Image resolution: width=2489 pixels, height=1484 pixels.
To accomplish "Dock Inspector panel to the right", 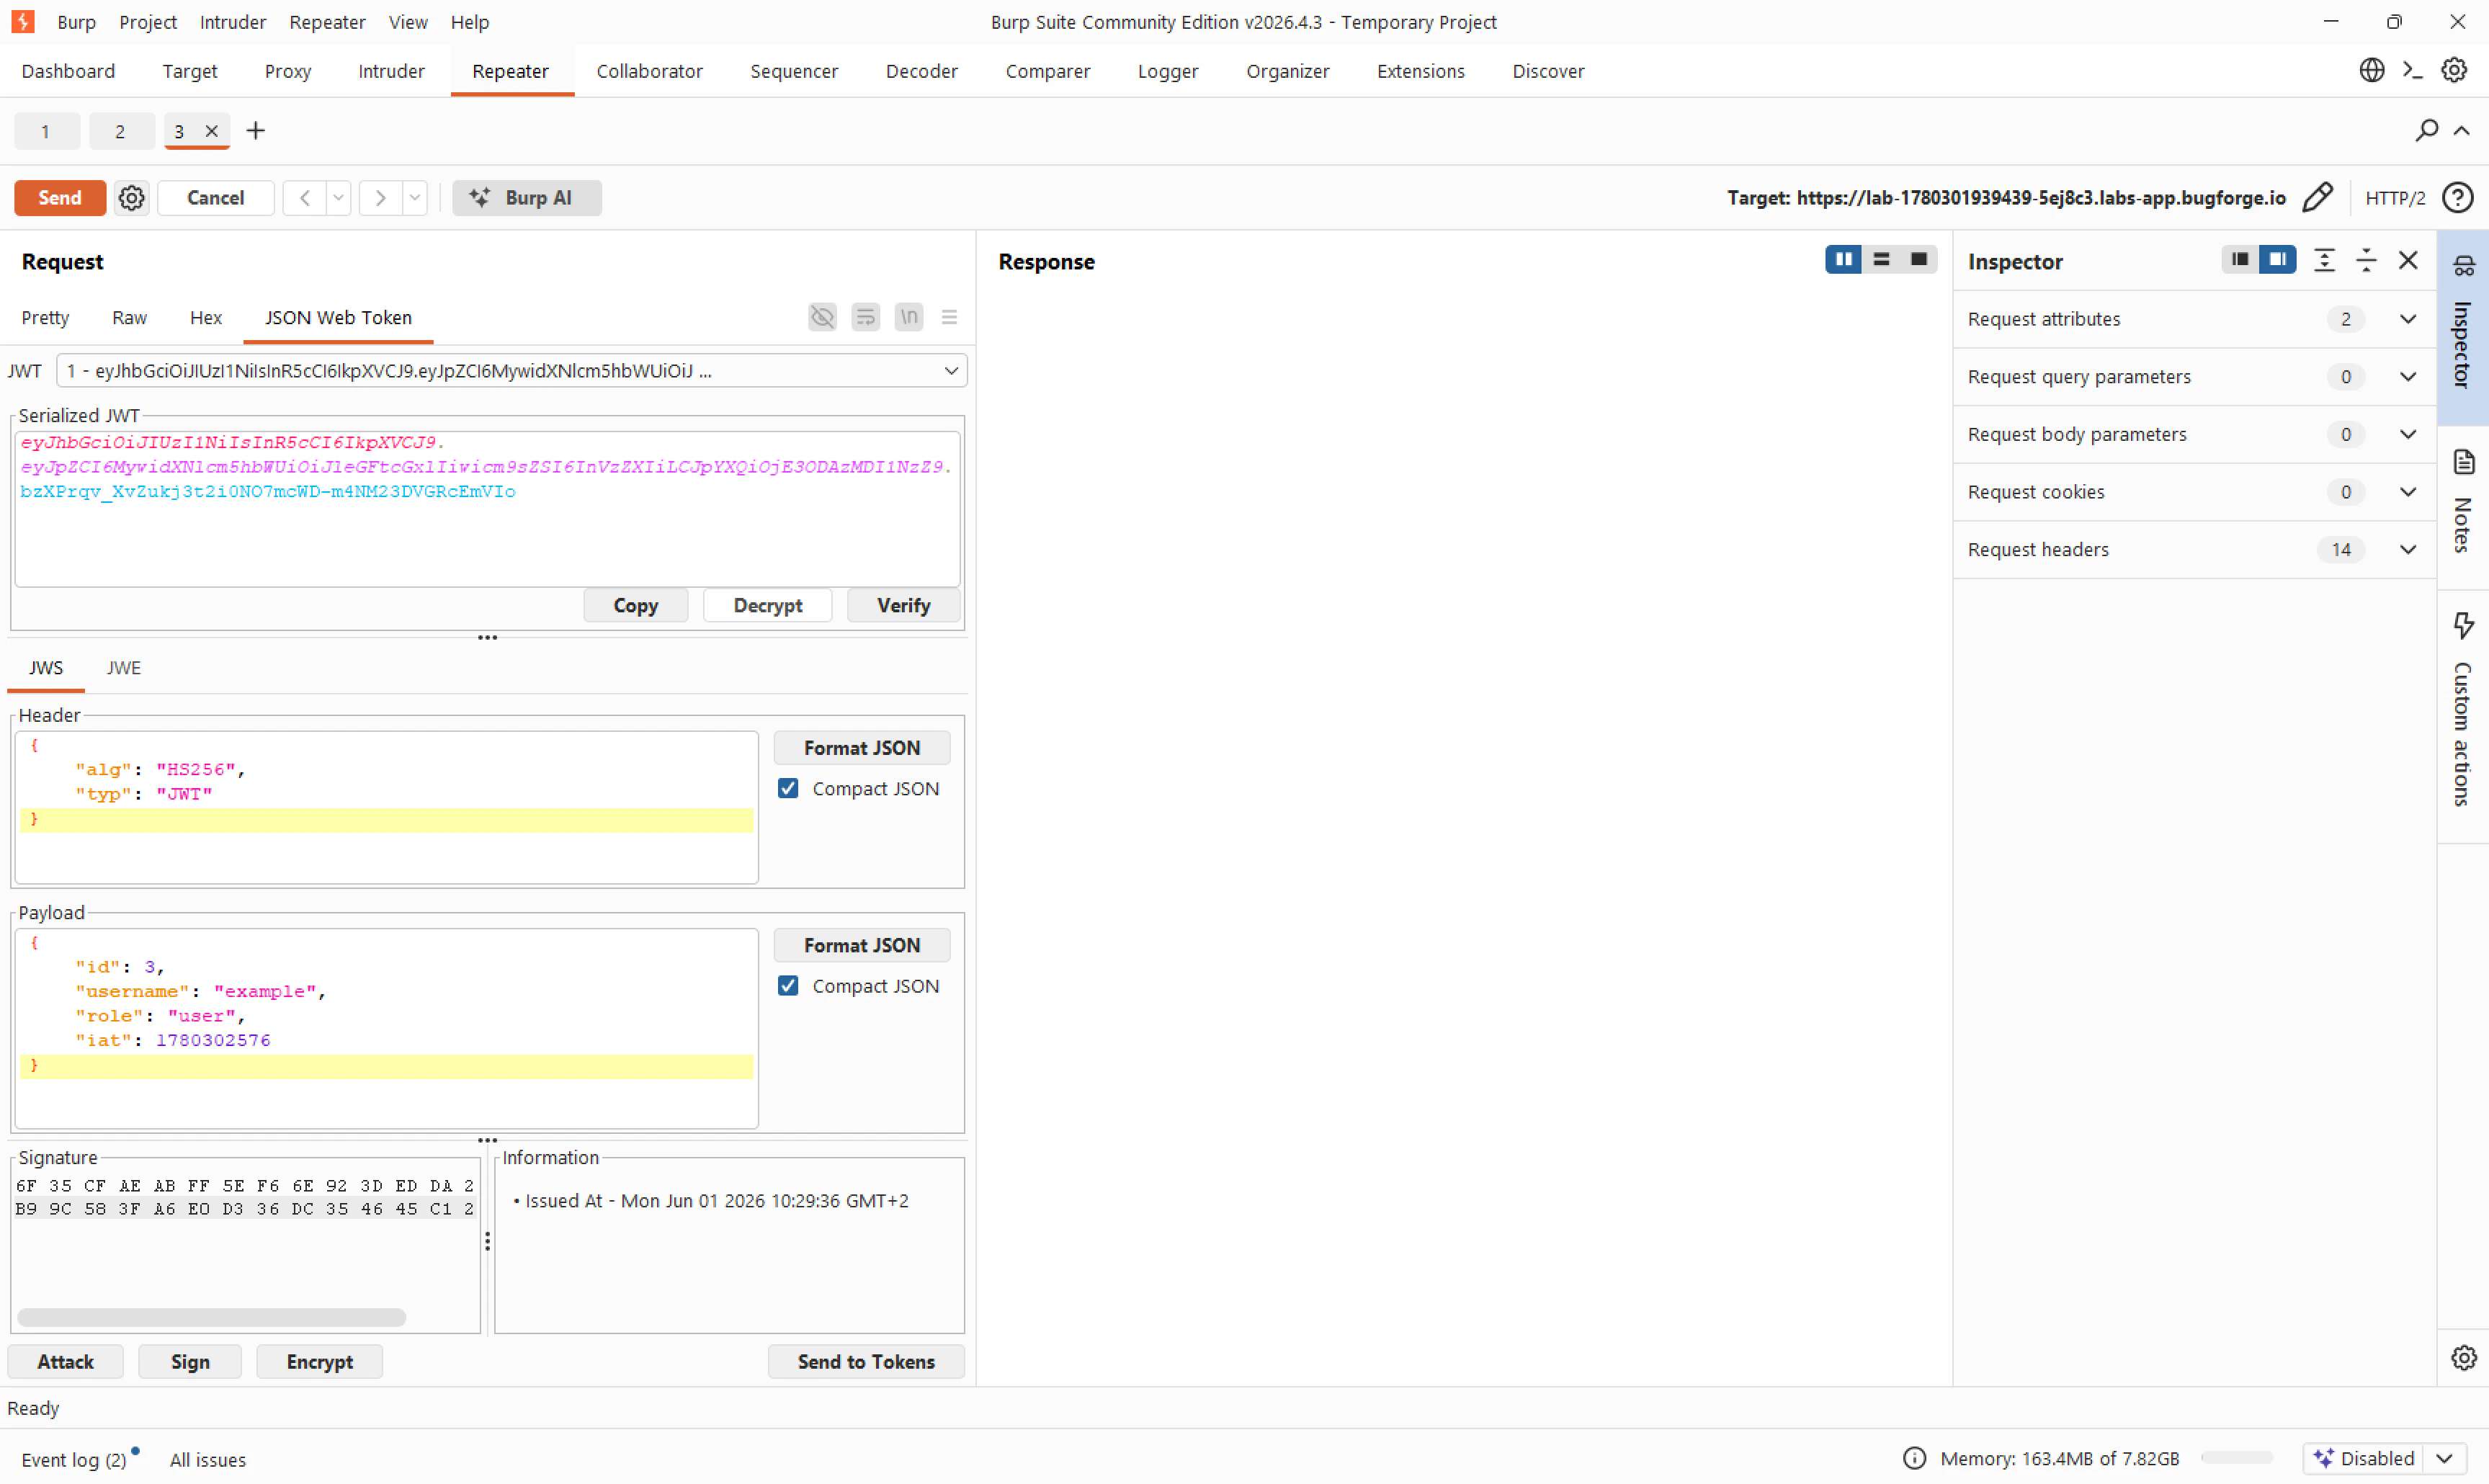I will (x=2277, y=260).
